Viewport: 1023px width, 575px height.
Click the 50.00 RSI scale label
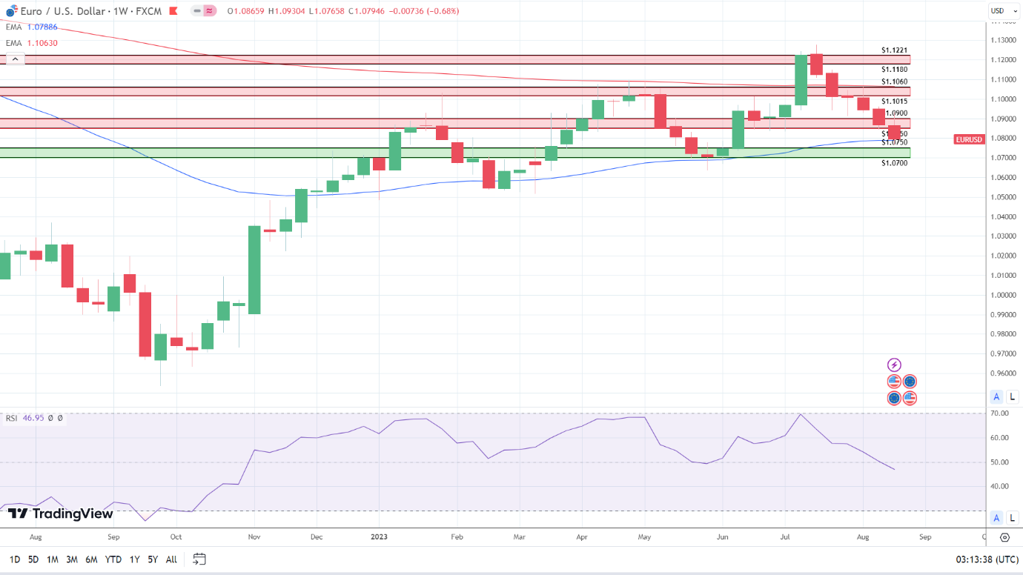[x=999, y=462]
